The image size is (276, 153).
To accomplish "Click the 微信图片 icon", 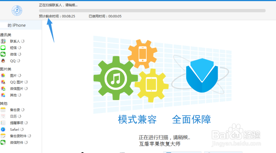I will pyautogui.click(x=3, y=88).
